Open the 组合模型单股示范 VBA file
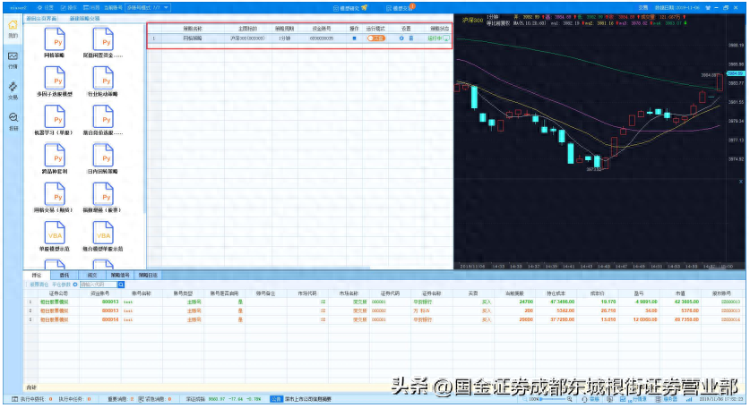 [103, 236]
